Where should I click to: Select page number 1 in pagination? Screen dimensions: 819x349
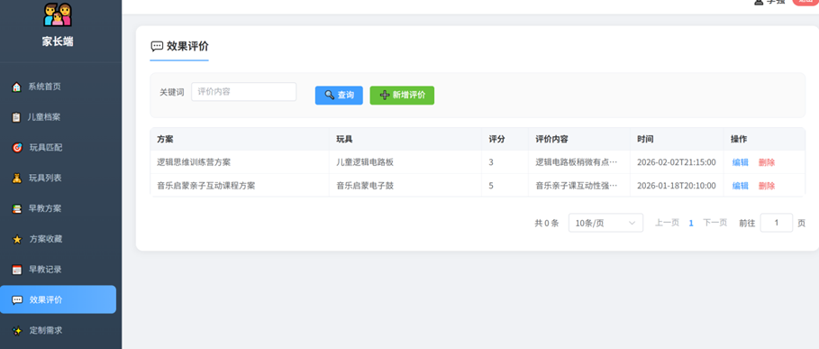(x=691, y=223)
